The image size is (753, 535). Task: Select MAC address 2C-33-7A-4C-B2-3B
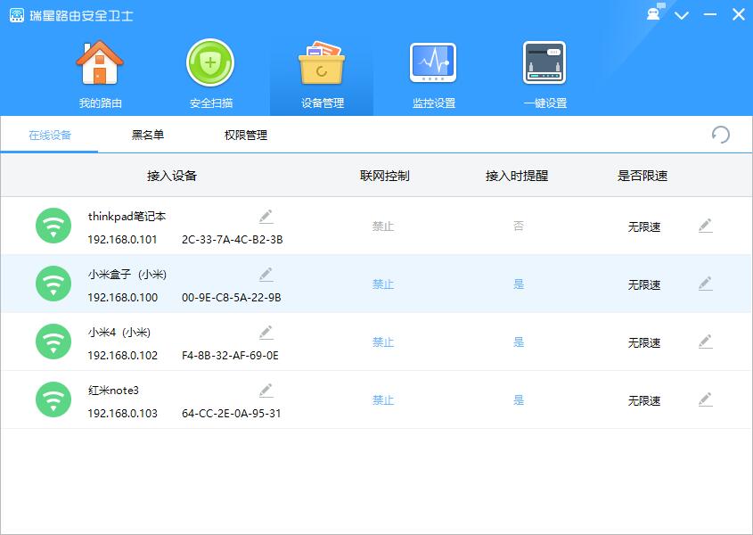232,239
